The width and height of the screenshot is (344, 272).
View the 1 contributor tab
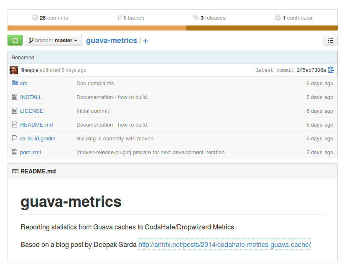pos(294,18)
